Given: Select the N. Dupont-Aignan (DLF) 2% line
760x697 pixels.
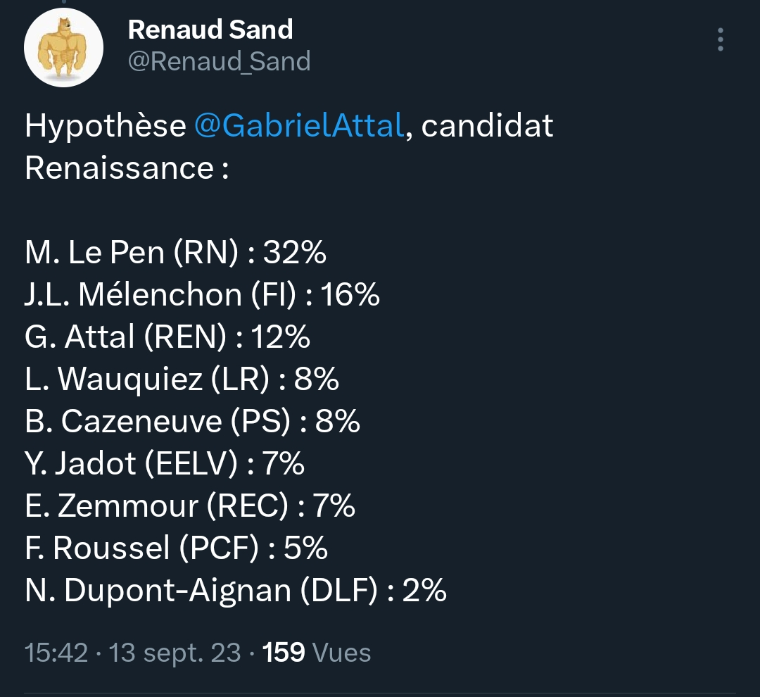Looking at the screenshot, I should coord(236,590).
